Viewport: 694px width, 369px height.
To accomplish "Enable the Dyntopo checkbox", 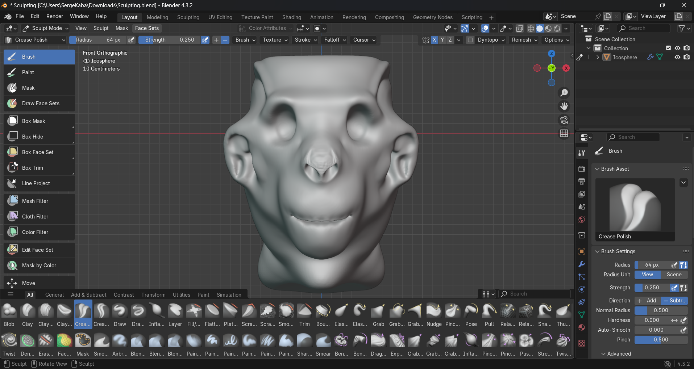I will coord(470,40).
